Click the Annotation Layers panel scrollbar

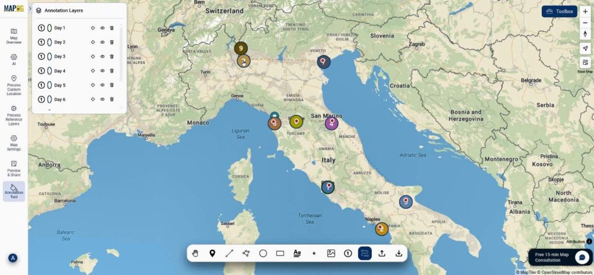[121, 54]
